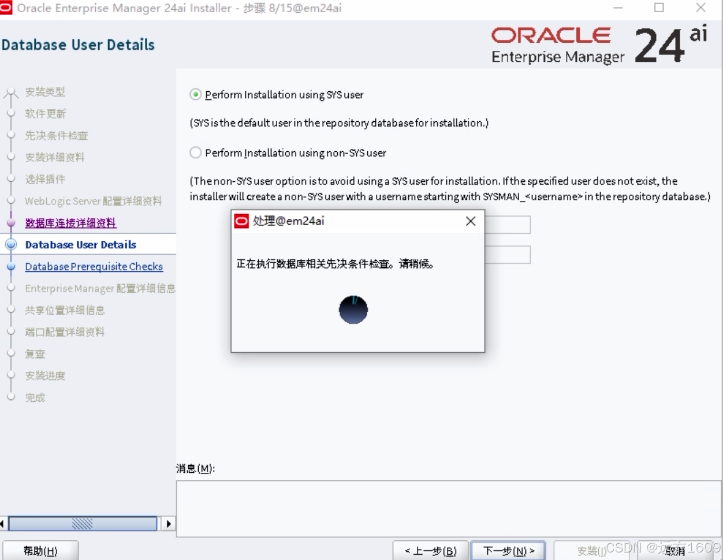Image resolution: width=723 pixels, height=560 pixels.
Task: Click the 下一步(N) button
Action: (508, 551)
